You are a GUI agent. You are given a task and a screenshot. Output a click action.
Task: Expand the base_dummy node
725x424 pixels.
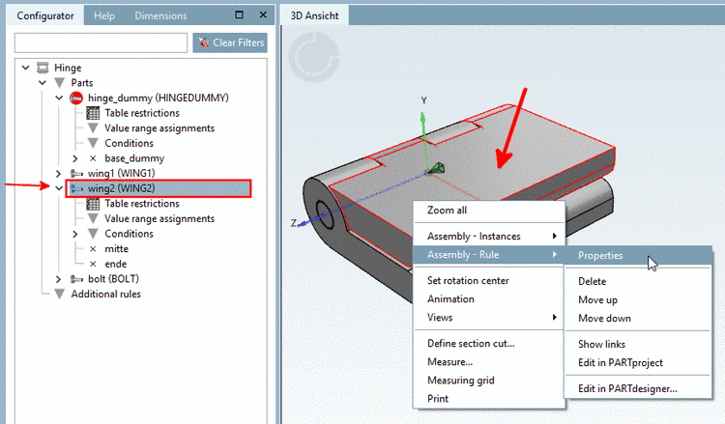(75, 158)
